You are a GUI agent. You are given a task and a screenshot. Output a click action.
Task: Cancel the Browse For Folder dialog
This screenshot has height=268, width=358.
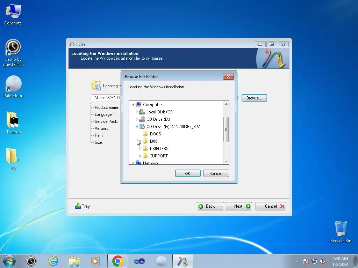[x=216, y=173]
